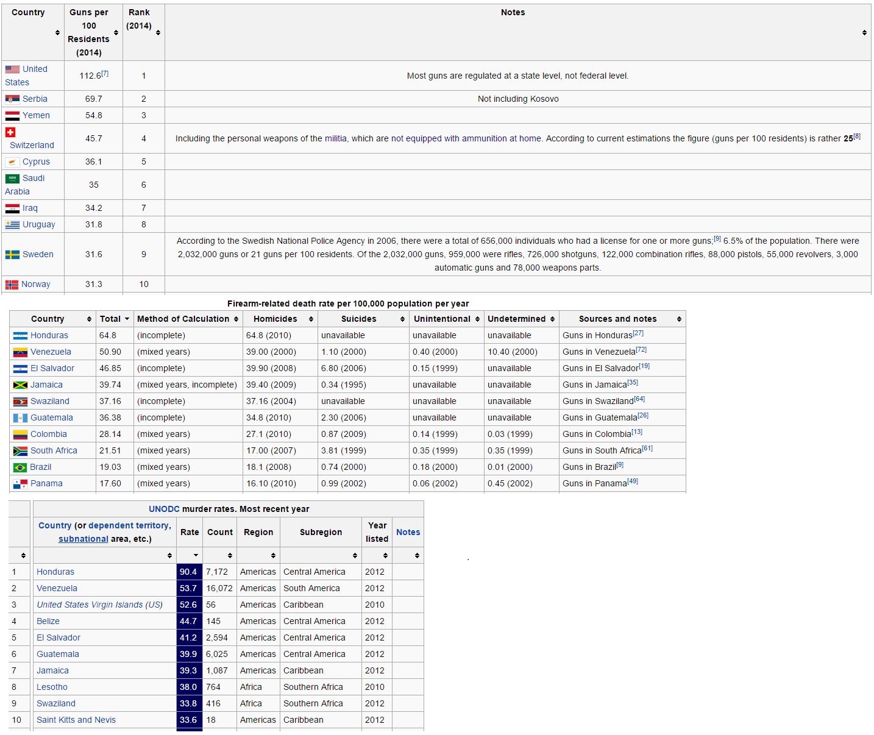Click the Yemen flag icon

tap(12, 115)
